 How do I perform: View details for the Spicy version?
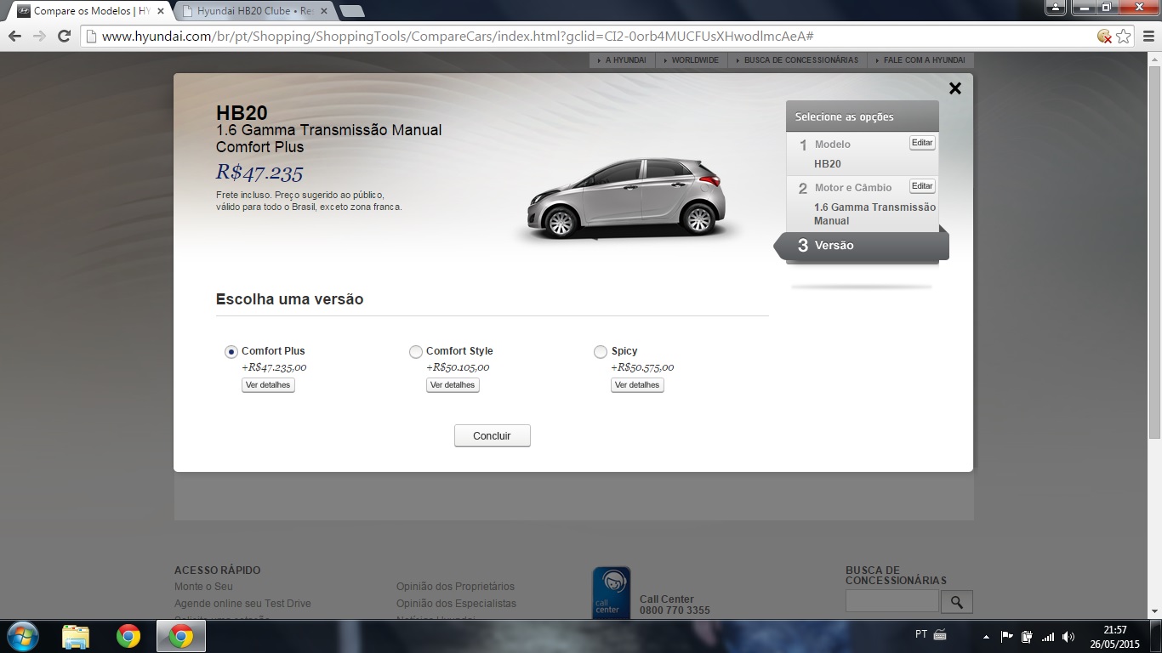pos(637,385)
